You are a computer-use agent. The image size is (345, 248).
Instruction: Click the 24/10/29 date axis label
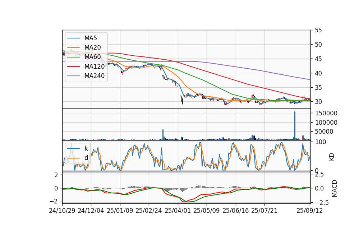point(62,211)
